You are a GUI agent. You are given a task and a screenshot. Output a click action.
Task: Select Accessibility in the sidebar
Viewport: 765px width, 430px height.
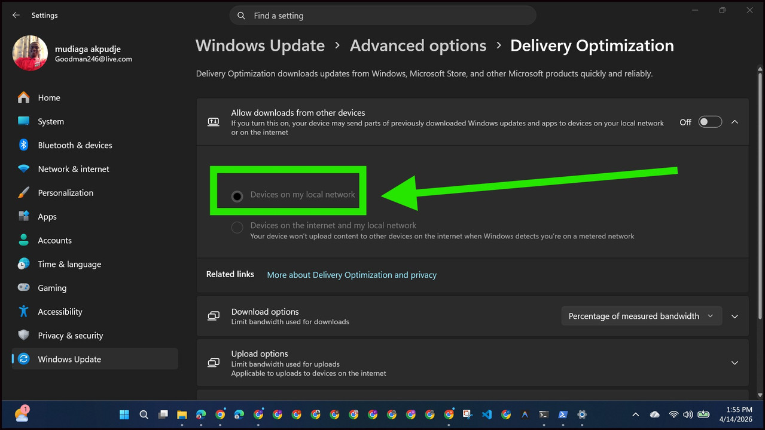[x=95, y=312]
